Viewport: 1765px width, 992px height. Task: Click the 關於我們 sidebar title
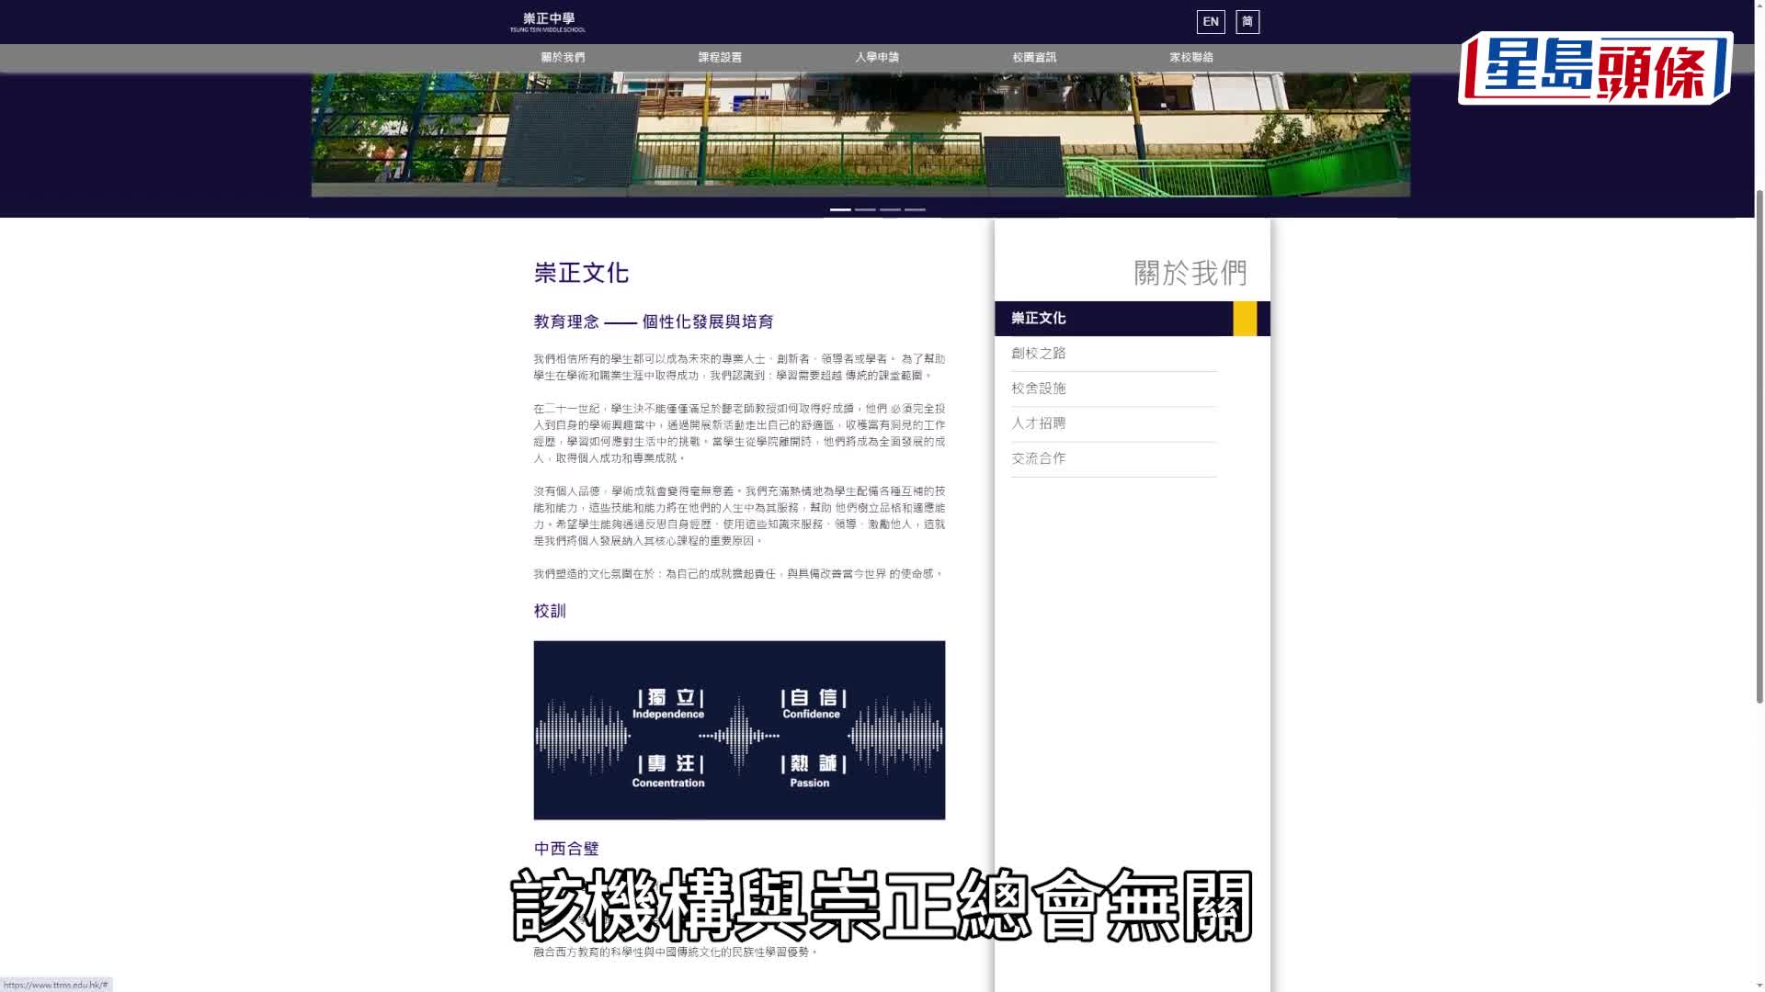coord(1190,273)
